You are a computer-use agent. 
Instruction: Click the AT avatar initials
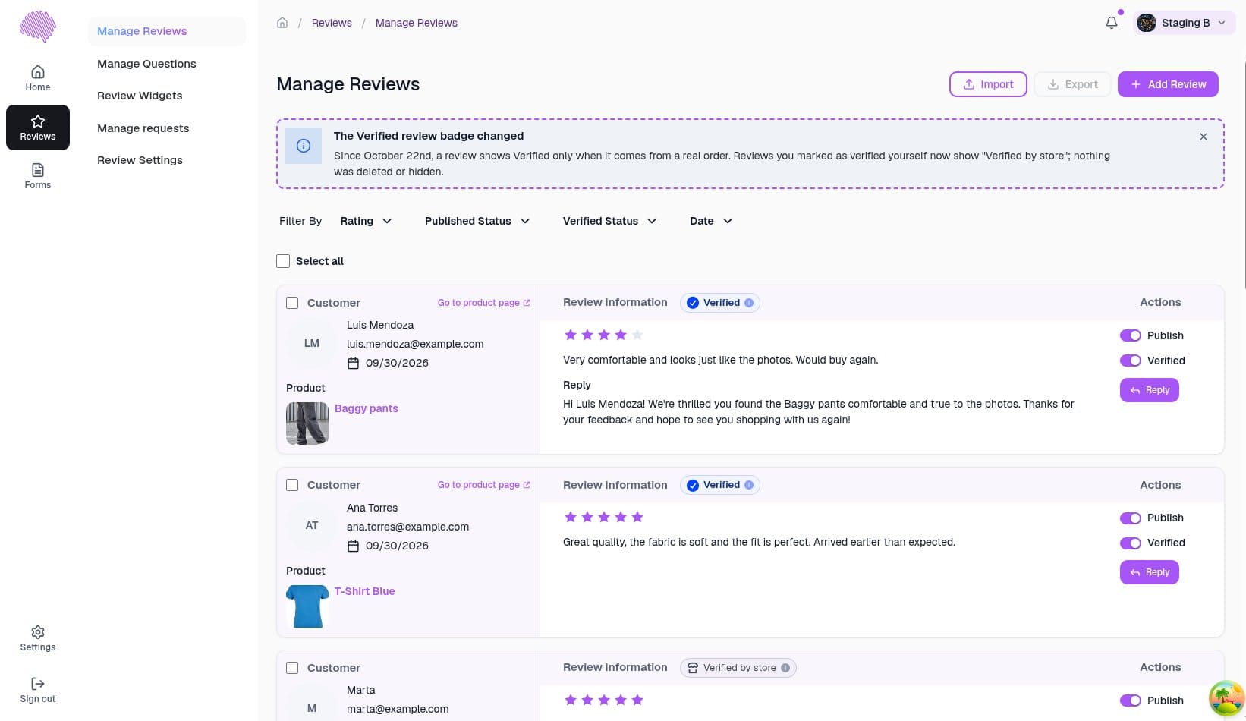tap(312, 525)
